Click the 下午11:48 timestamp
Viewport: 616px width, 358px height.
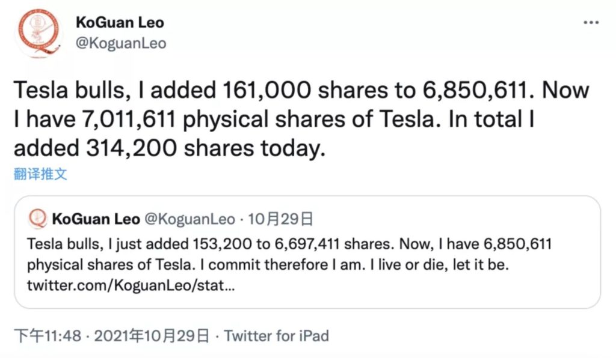point(47,336)
